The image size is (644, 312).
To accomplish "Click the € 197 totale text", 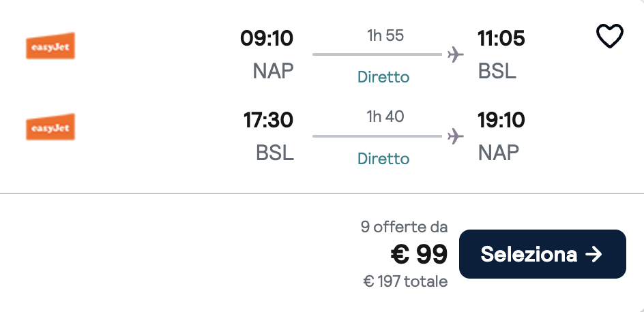I will coord(405,281).
